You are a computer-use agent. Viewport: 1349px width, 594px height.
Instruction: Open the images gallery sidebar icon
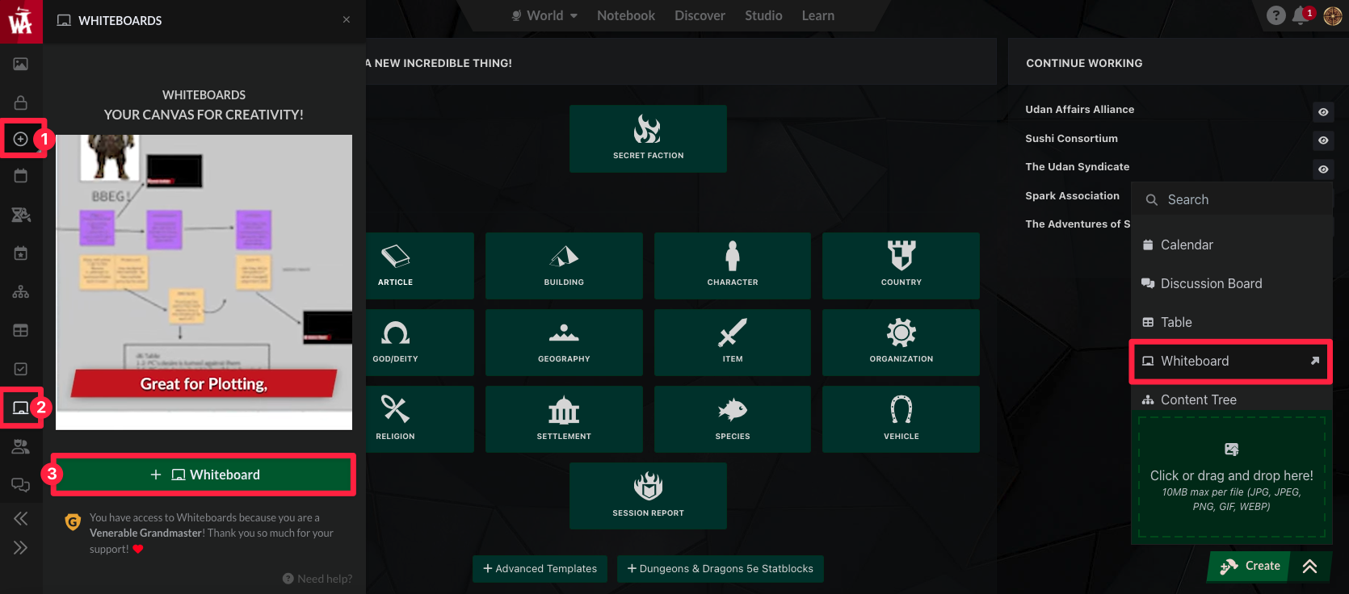point(21,64)
